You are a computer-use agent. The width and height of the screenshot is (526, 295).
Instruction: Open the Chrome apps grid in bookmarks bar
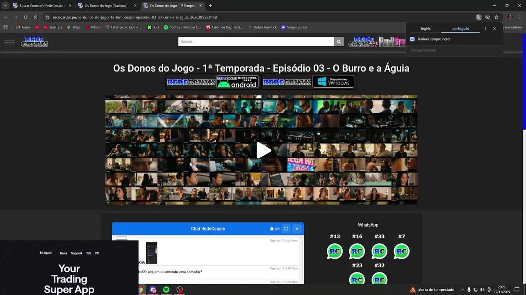(x=5, y=27)
